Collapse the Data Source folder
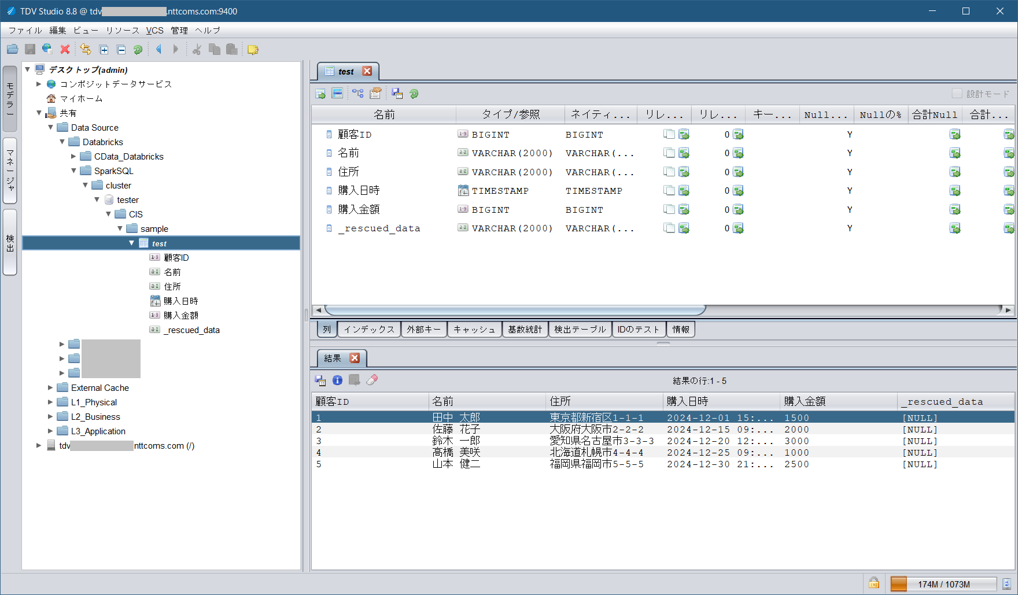The height and width of the screenshot is (595, 1018). (x=50, y=127)
